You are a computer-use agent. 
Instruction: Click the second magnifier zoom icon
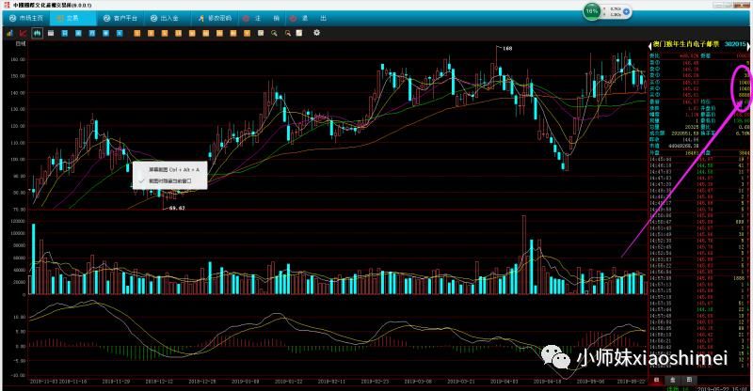(x=288, y=33)
